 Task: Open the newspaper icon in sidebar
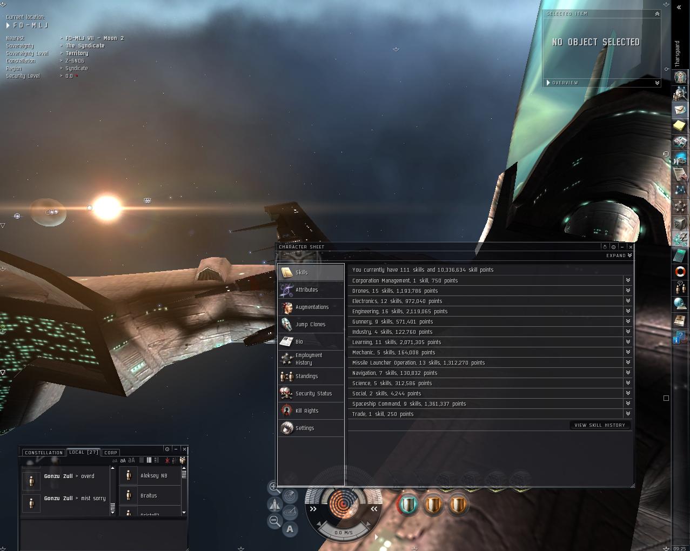point(680,321)
